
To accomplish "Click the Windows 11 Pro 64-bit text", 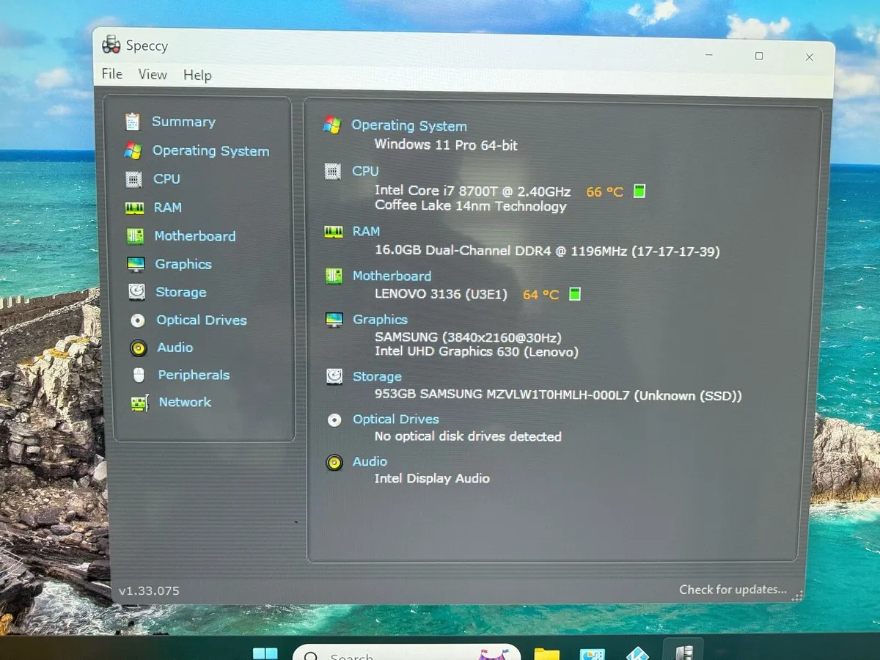I will click(446, 144).
